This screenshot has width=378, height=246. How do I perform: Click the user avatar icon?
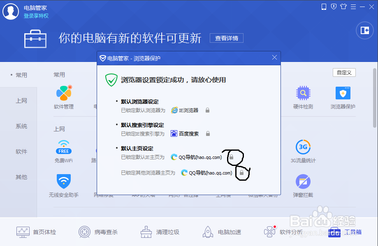click(x=11, y=11)
